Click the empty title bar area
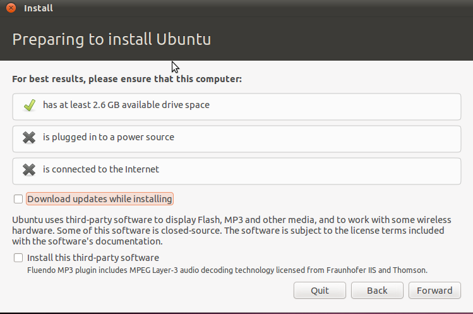The image size is (473, 314). [x=263, y=8]
